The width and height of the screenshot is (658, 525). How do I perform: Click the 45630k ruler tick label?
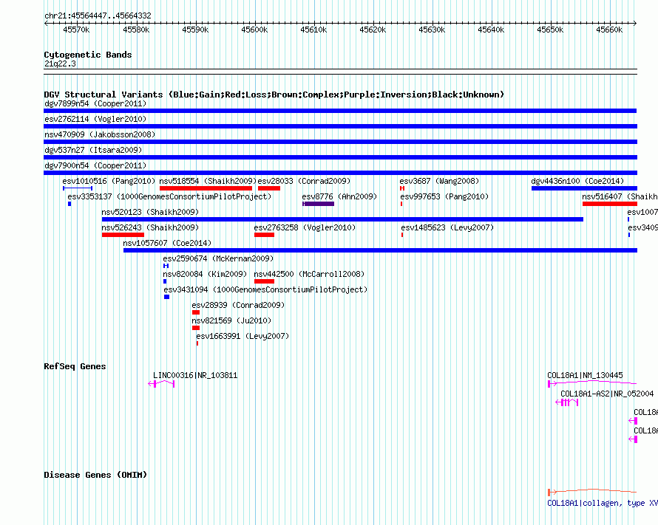[432, 30]
